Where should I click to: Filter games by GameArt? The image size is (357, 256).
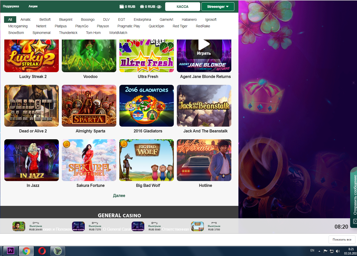[166, 19]
